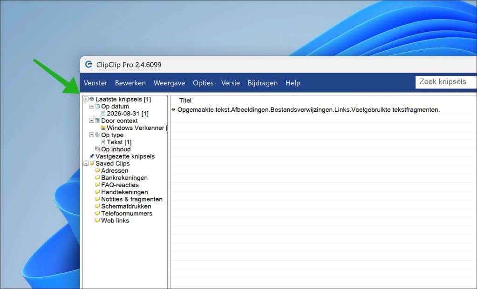Viewport: 477px width, 289px height.
Task: Open the Weergave menu
Action: (169, 83)
